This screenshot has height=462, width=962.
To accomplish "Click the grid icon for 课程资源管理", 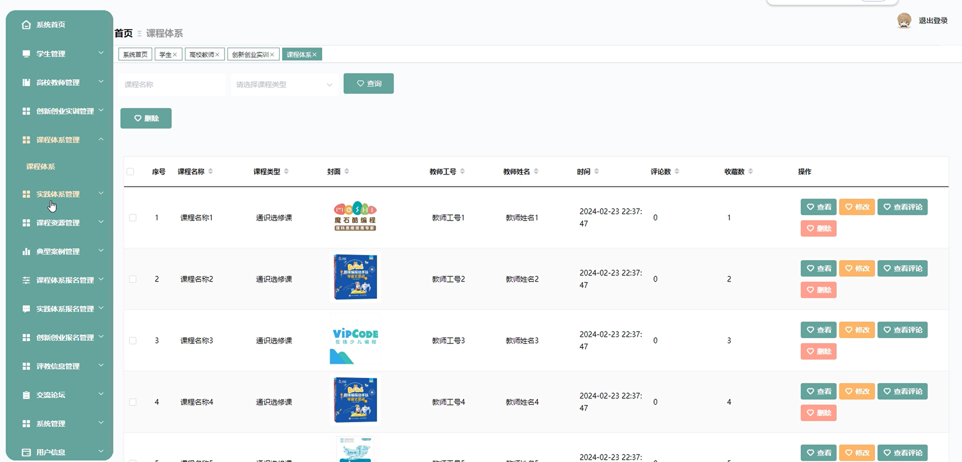I will [26, 223].
